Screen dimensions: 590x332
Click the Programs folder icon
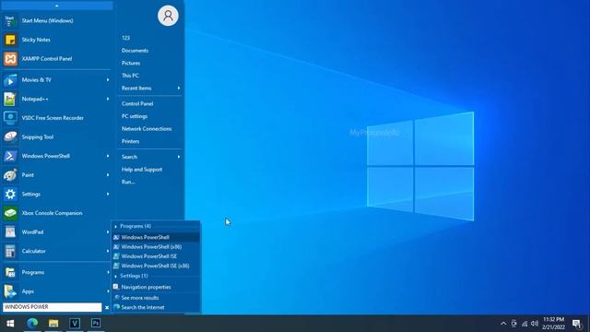10,272
